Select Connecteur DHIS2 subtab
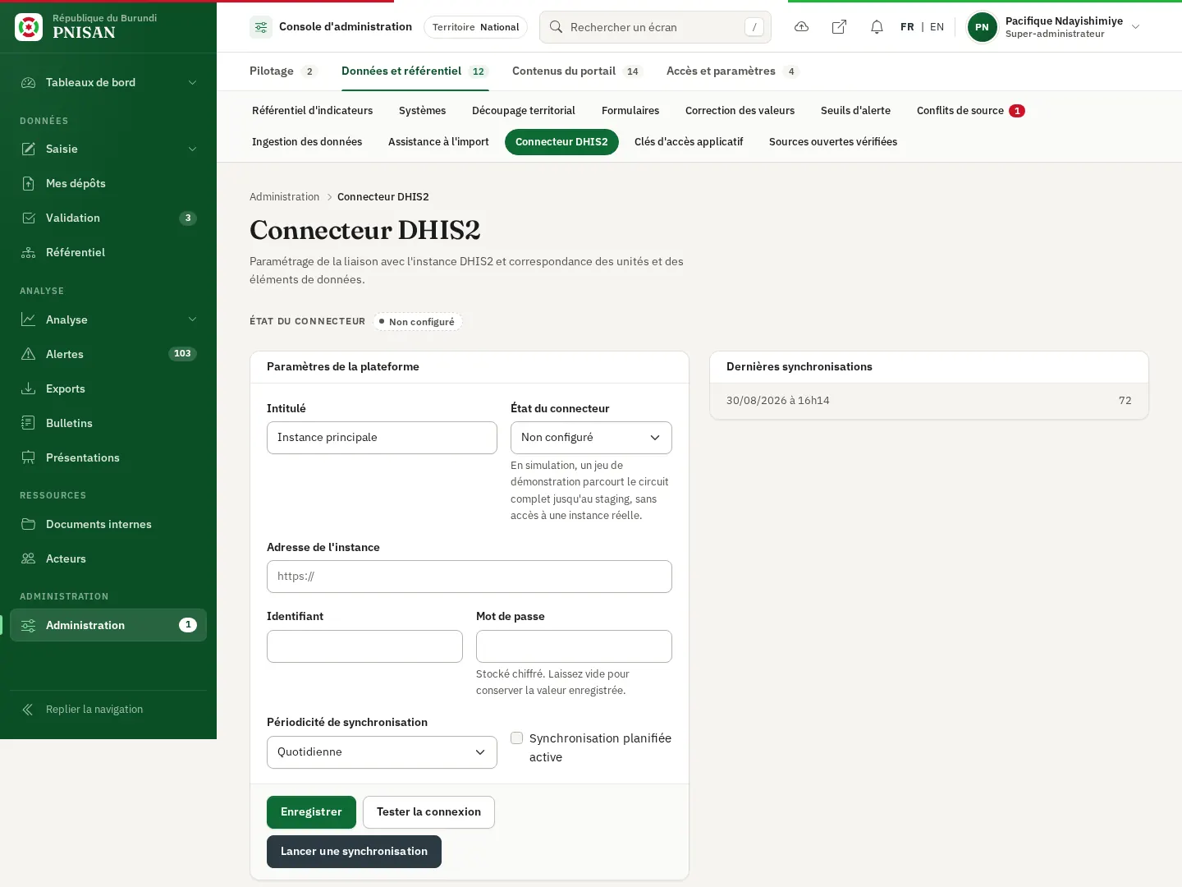 click(561, 142)
